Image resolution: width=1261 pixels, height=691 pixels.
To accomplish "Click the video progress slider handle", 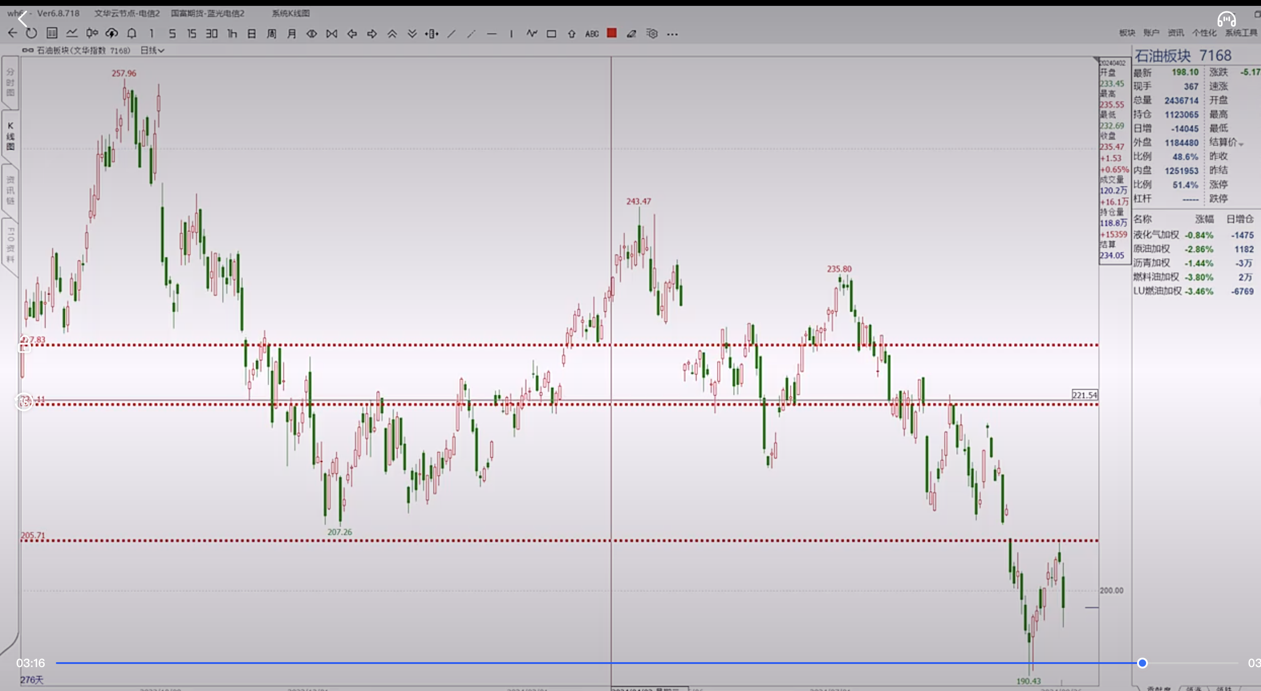I will [1142, 663].
